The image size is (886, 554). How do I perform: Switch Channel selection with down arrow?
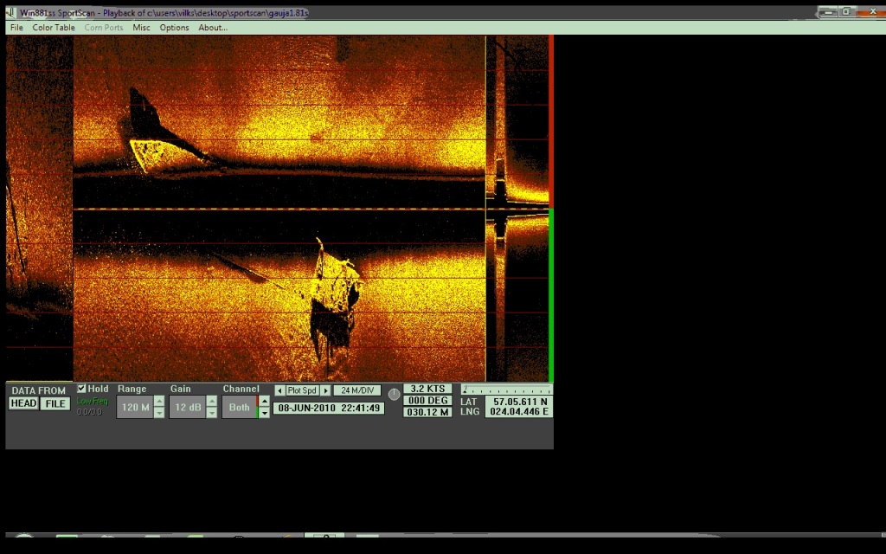[264, 413]
